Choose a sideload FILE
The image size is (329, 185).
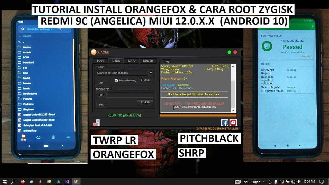tap(101, 95)
